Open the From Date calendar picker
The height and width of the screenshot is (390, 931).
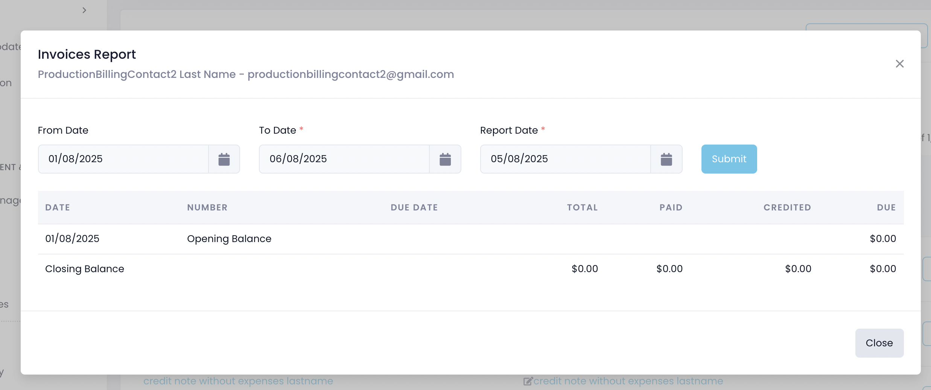tap(224, 159)
